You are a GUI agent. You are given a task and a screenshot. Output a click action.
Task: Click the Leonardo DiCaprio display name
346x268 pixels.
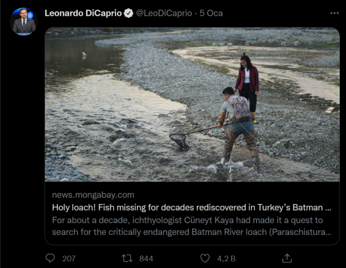[83, 13]
